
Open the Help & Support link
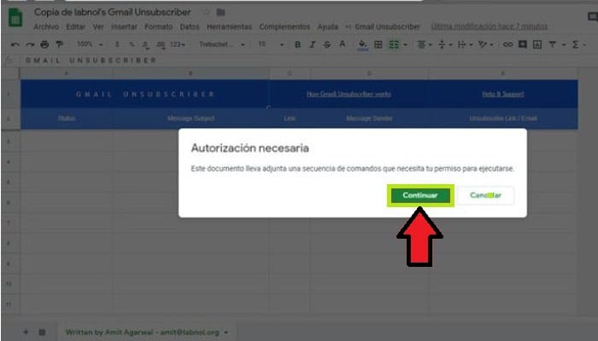click(502, 94)
